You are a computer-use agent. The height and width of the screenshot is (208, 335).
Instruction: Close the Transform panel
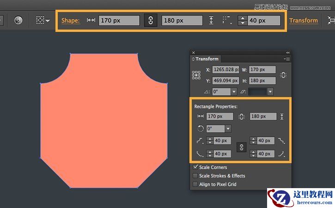(193, 53)
